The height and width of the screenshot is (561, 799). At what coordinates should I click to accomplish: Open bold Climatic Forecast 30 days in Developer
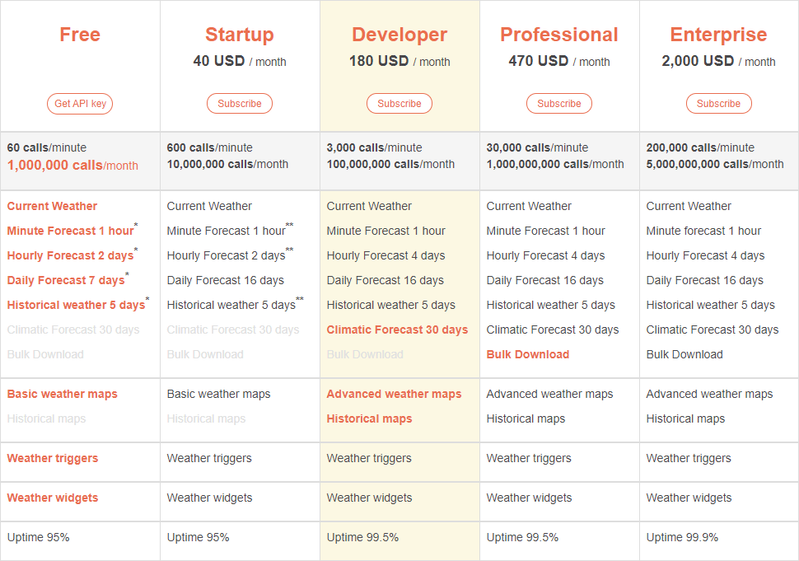click(397, 330)
